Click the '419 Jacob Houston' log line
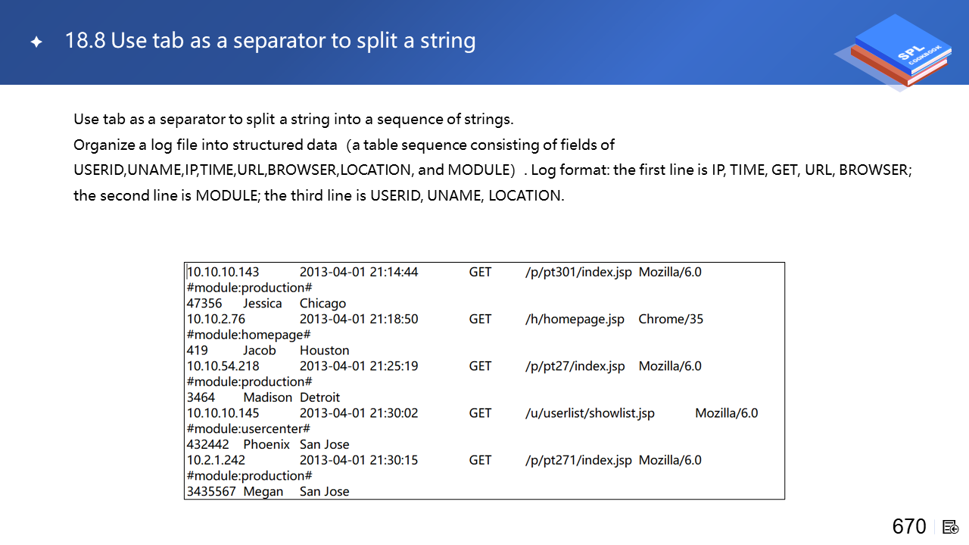Image resolution: width=969 pixels, height=545 pixels. coord(268,350)
